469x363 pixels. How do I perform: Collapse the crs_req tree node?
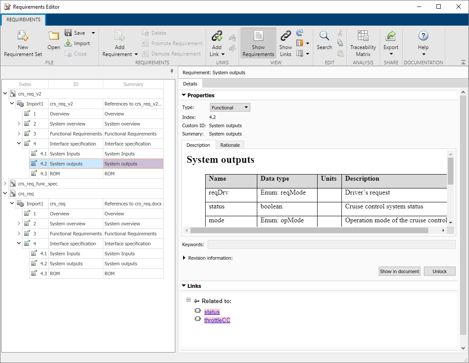pyautogui.click(x=5, y=194)
